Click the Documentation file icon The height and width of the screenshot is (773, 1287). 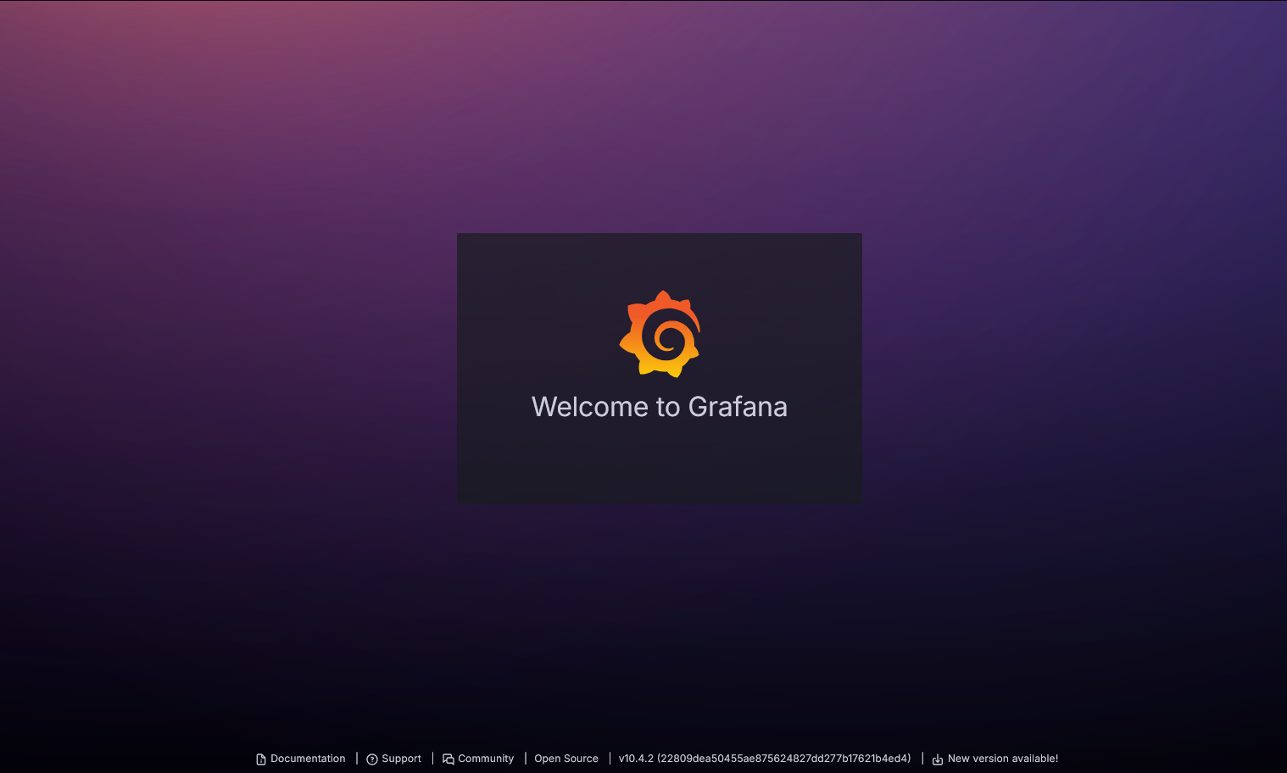point(261,759)
